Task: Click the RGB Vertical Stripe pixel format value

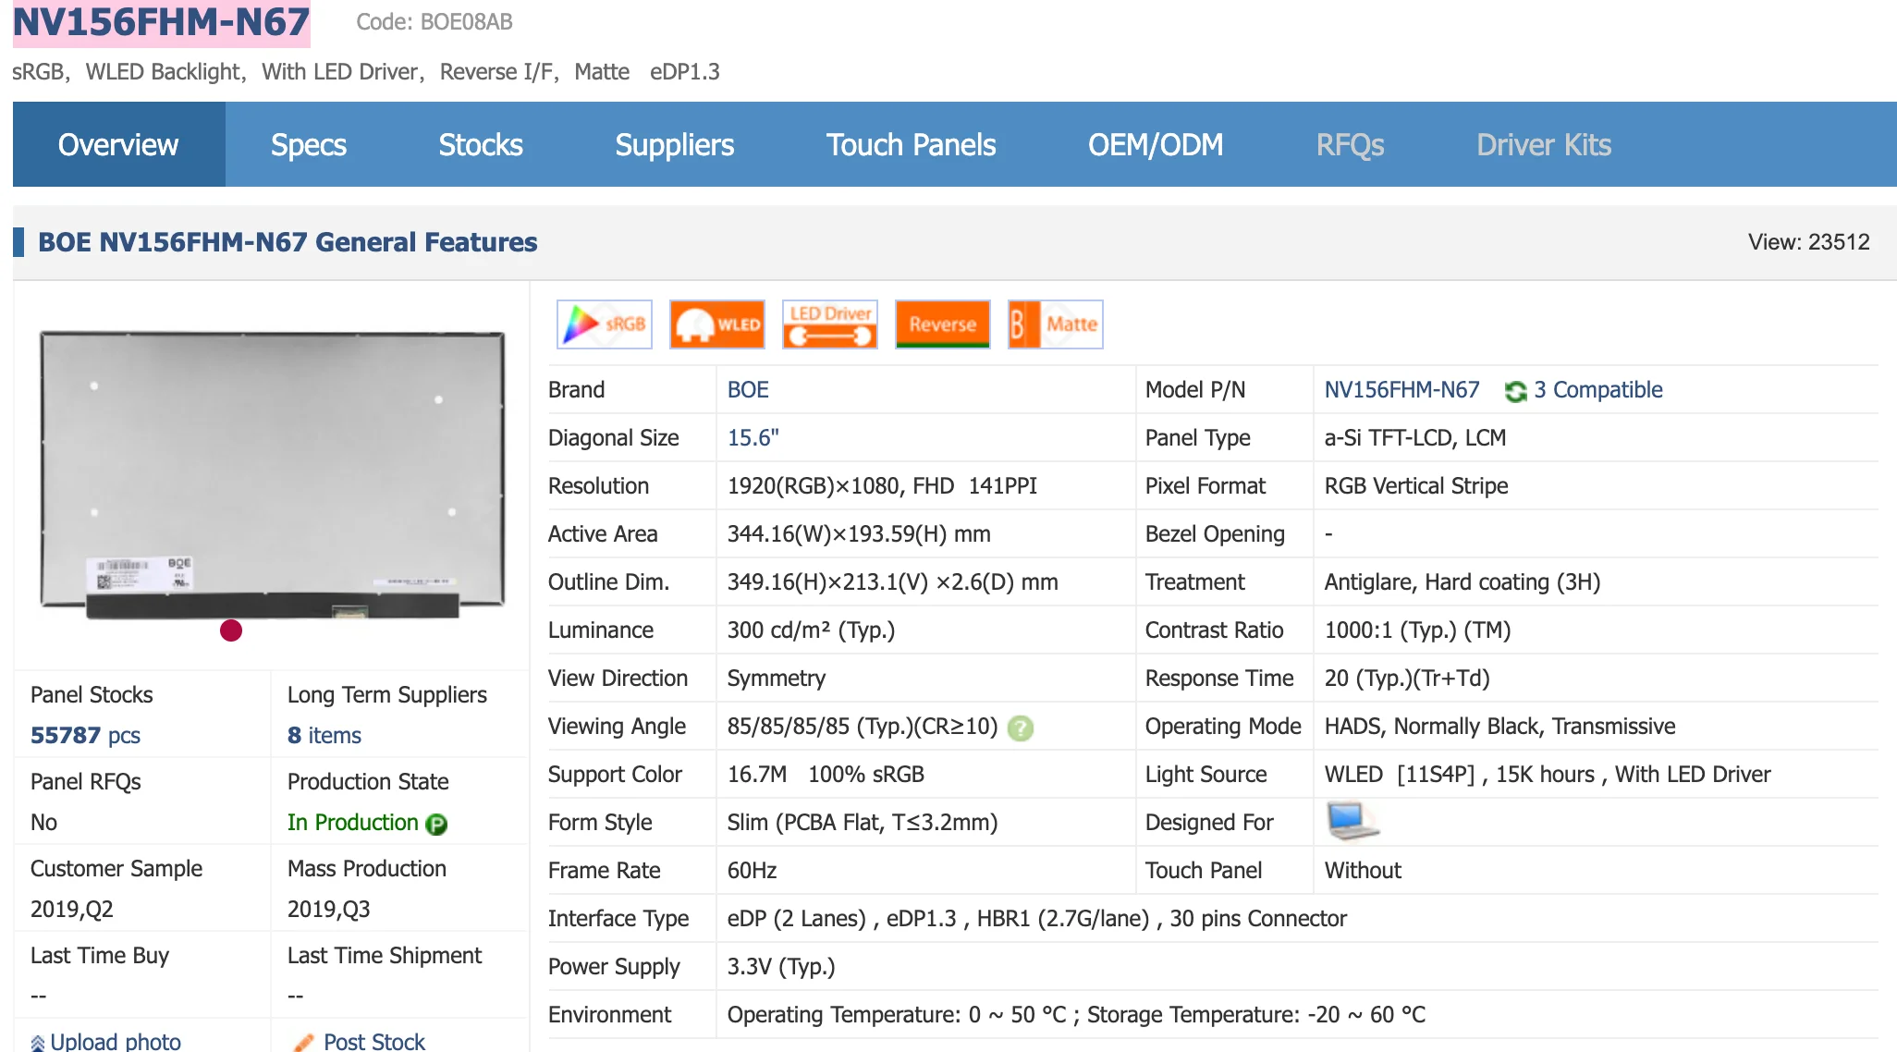Action: (1416, 486)
